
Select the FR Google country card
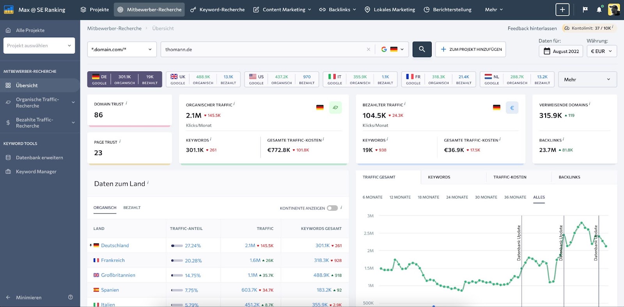(438, 79)
